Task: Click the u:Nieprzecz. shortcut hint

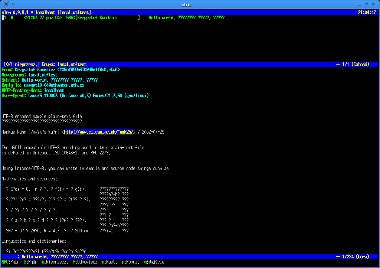Action: [55, 262]
